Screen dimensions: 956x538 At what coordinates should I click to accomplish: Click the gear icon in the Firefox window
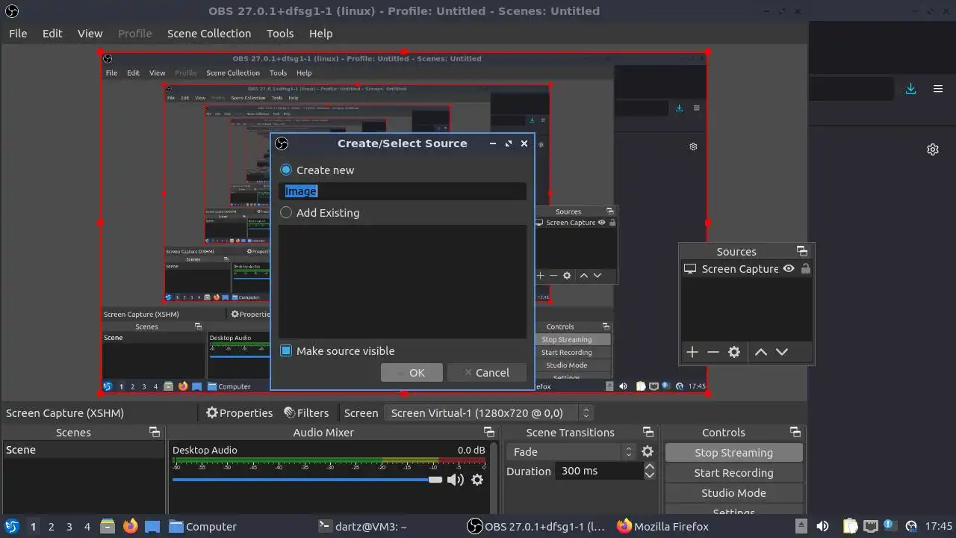[x=933, y=149]
